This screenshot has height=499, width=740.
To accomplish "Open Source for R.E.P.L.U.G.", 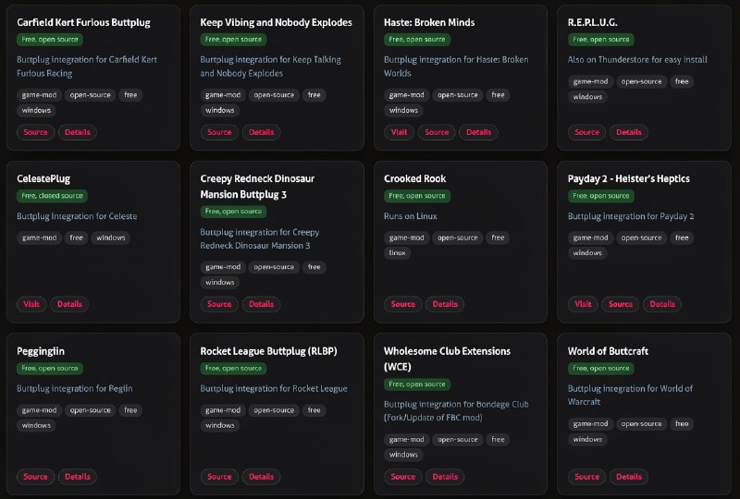I will tap(586, 132).
